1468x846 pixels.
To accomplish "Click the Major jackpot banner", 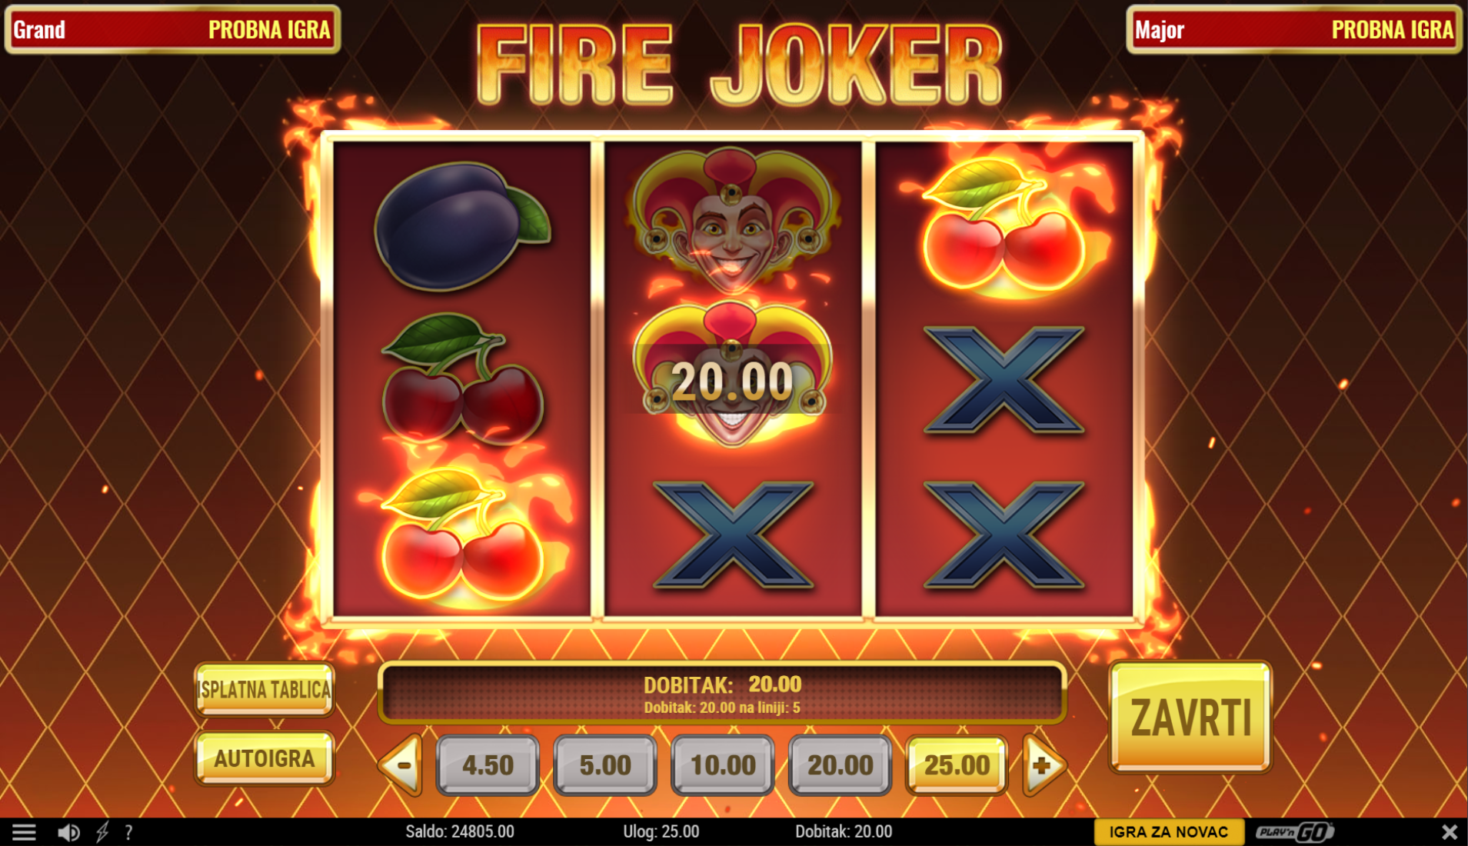I will click(x=1294, y=29).
